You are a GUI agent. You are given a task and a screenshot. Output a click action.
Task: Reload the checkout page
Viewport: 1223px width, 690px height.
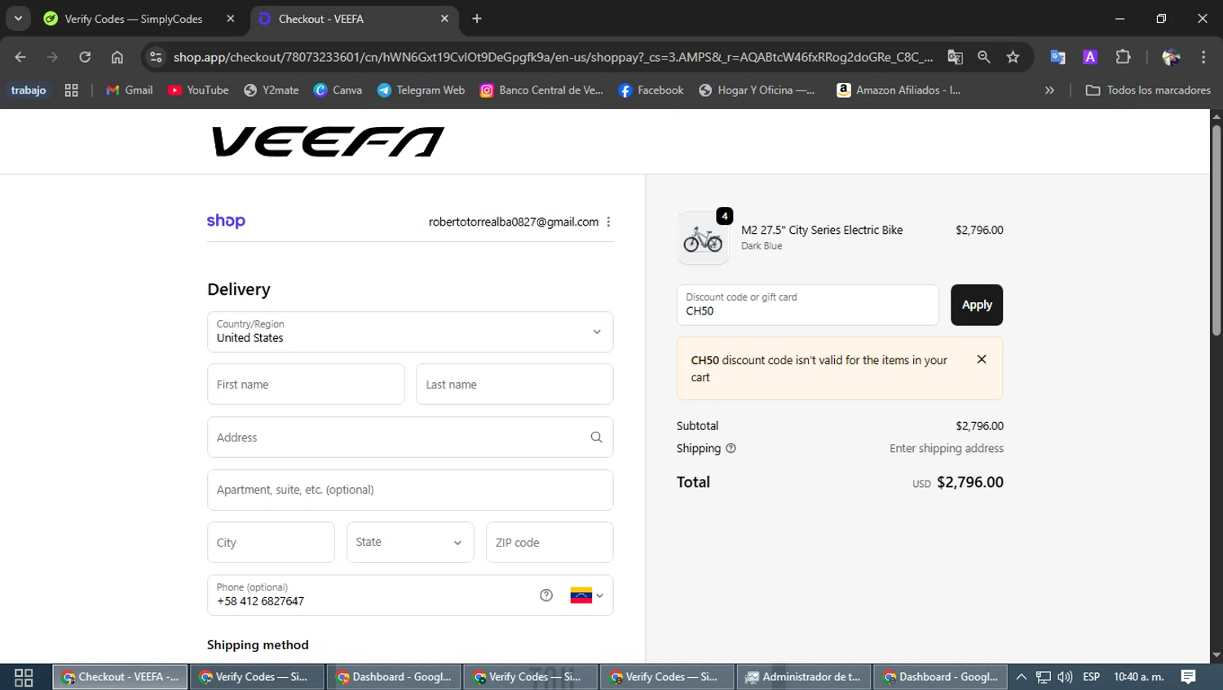(85, 57)
